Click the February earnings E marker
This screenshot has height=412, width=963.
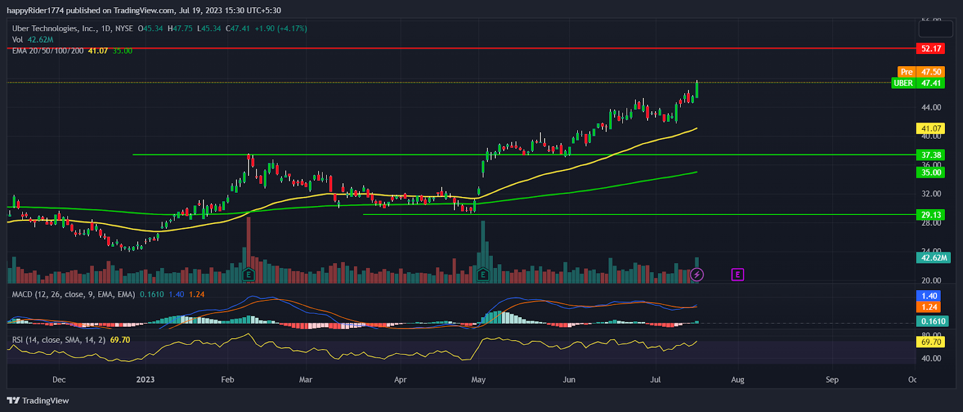pos(248,274)
